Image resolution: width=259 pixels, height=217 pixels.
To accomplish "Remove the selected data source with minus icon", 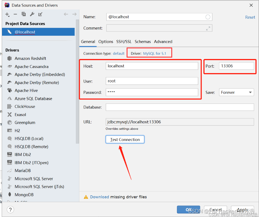I will tap(15, 14).
